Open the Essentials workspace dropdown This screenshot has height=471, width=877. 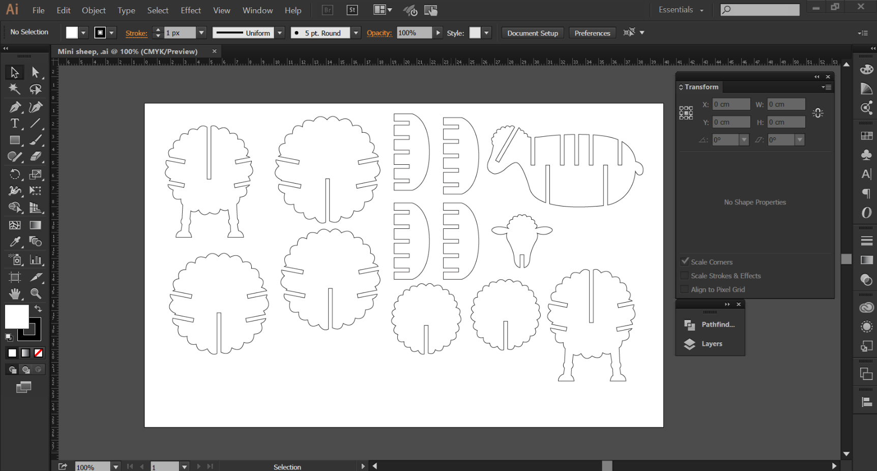point(681,10)
